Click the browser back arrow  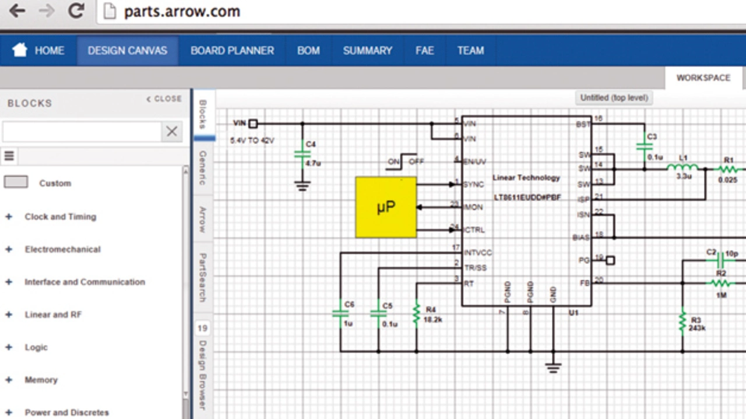[x=17, y=11]
